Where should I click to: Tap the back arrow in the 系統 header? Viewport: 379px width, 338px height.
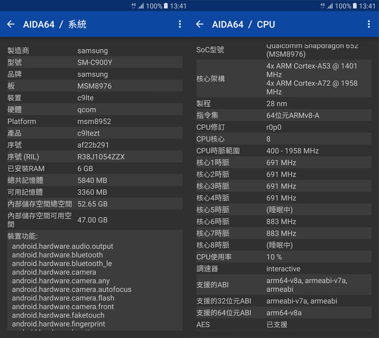[x=11, y=24]
